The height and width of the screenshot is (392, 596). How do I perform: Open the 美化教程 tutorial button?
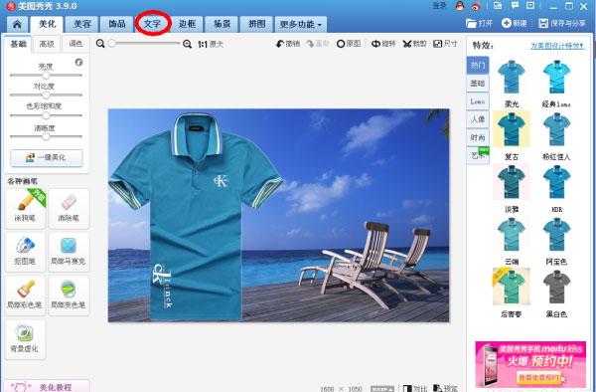[x=47, y=386]
